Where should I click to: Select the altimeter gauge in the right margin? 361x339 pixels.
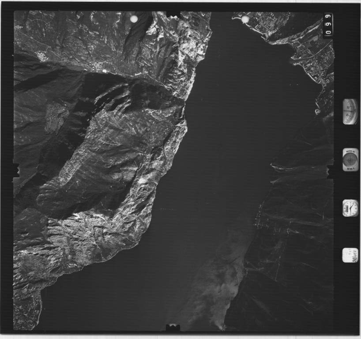[350, 111]
